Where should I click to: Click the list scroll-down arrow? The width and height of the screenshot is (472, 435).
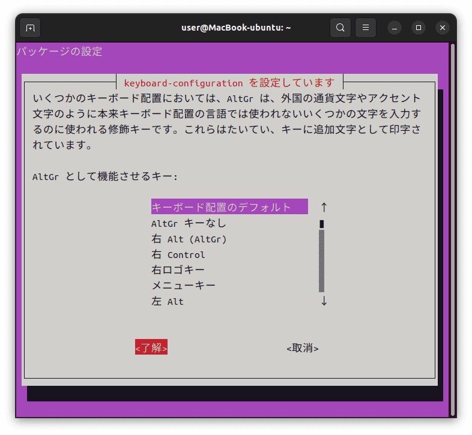click(x=324, y=301)
